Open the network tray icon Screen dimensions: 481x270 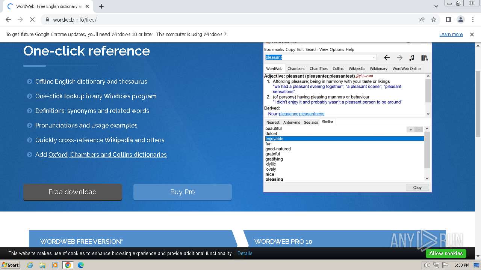pos(436,265)
